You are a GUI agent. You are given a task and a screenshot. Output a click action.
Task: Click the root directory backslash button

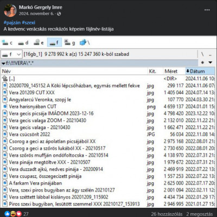click(202, 54)
